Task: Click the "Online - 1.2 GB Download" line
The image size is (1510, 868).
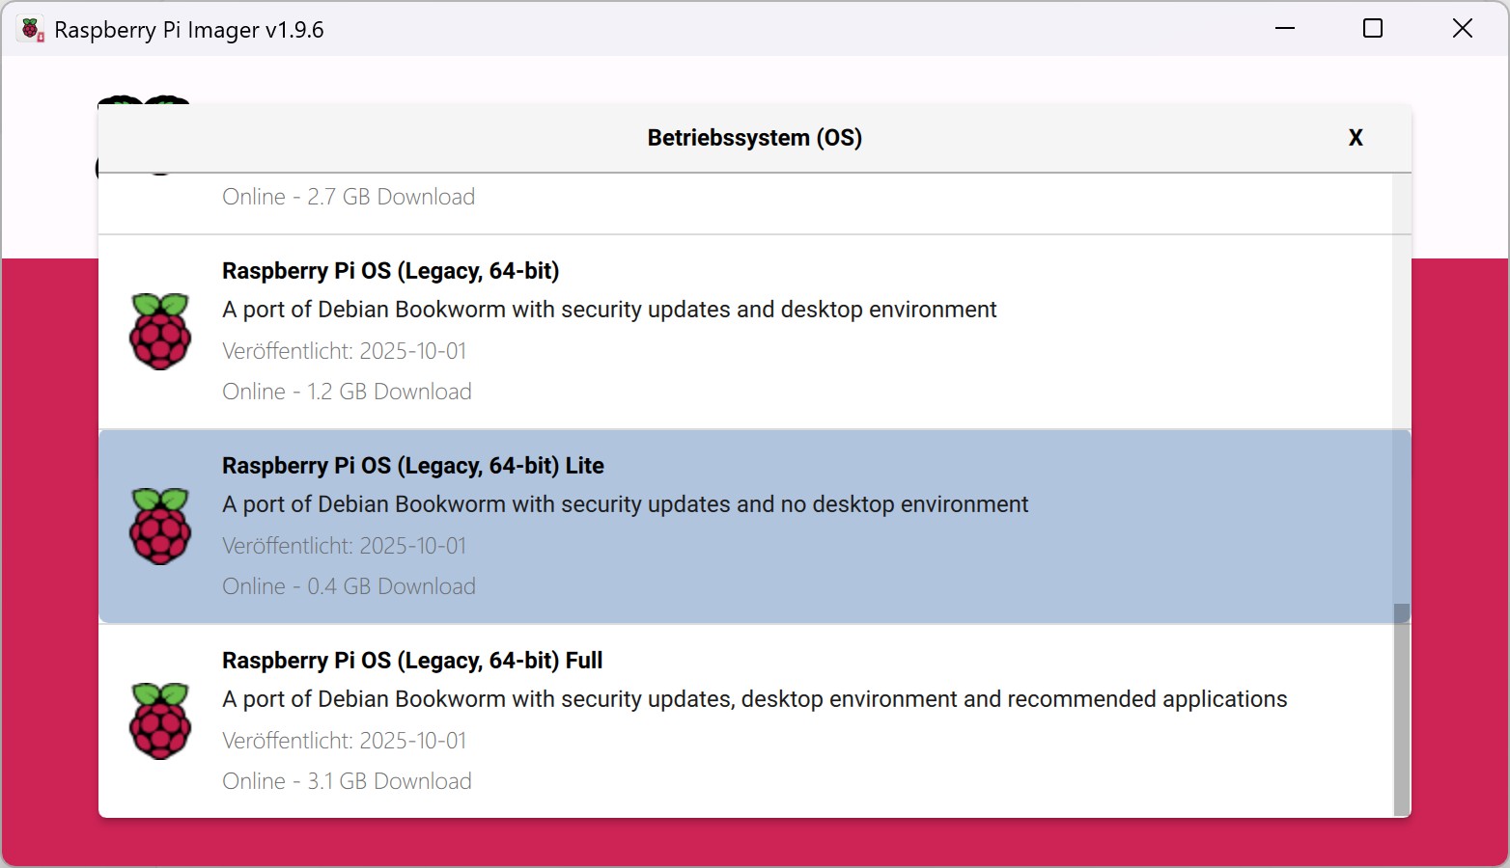Action: tap(347, 392)
